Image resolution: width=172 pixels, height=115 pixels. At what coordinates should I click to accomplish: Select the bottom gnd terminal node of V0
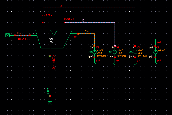[94, 57]
